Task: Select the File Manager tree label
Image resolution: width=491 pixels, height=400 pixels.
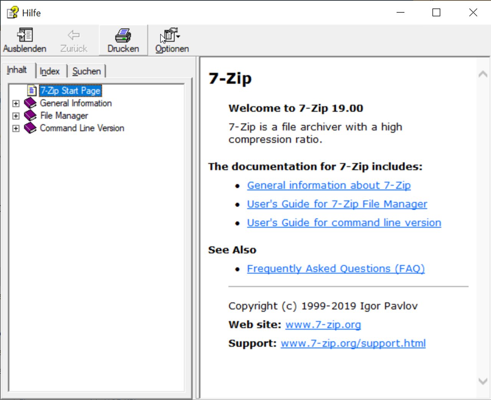Action: coord(64,115)
